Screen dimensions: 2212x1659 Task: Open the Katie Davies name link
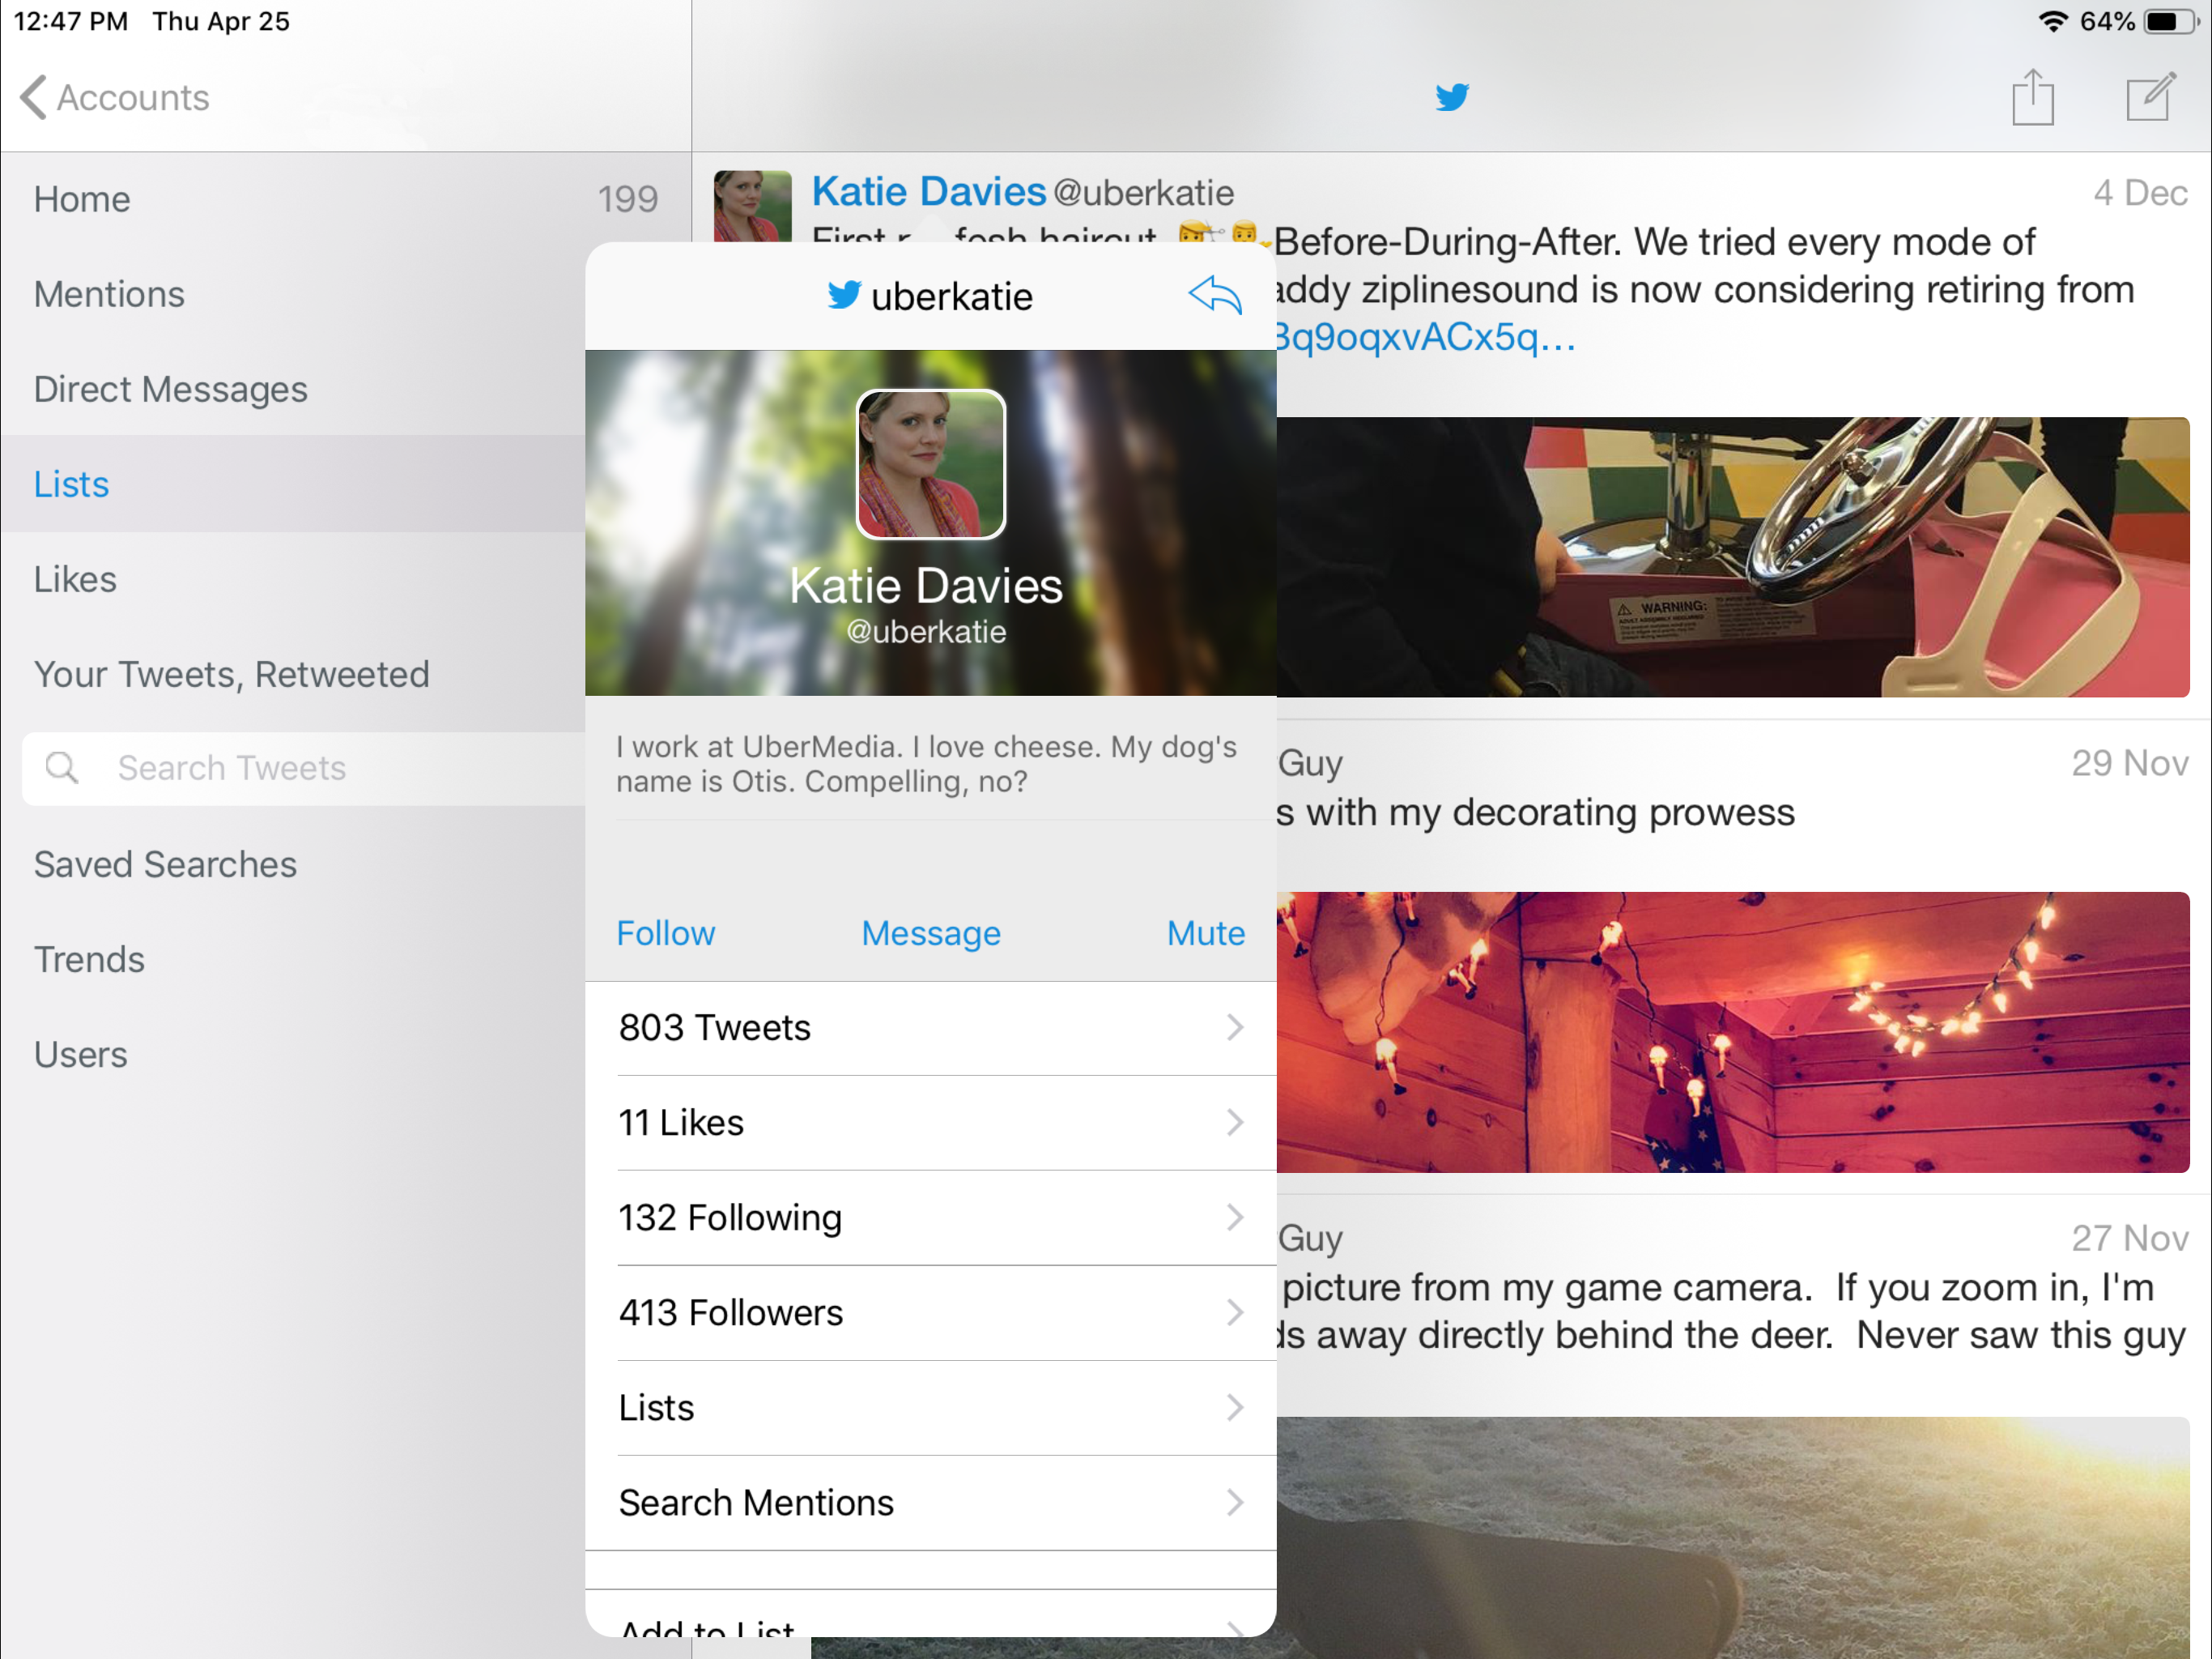(x=928, y=191)
